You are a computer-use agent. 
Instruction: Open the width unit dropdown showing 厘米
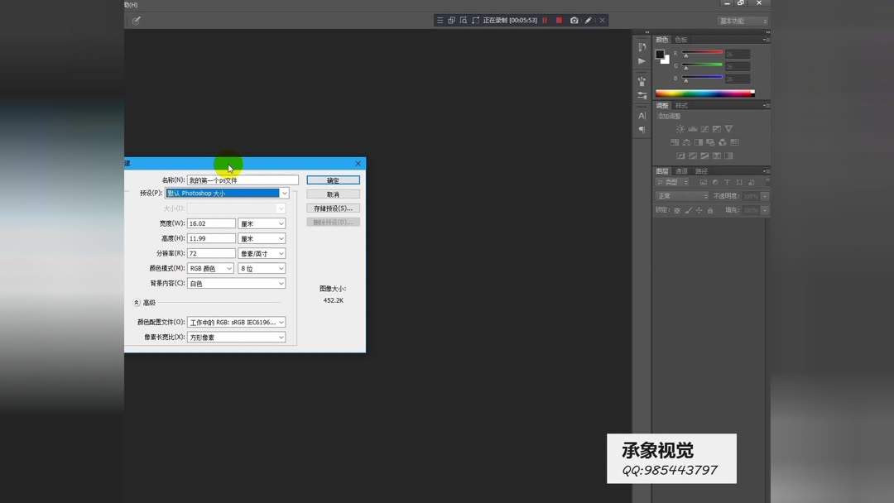pos(262,223)
